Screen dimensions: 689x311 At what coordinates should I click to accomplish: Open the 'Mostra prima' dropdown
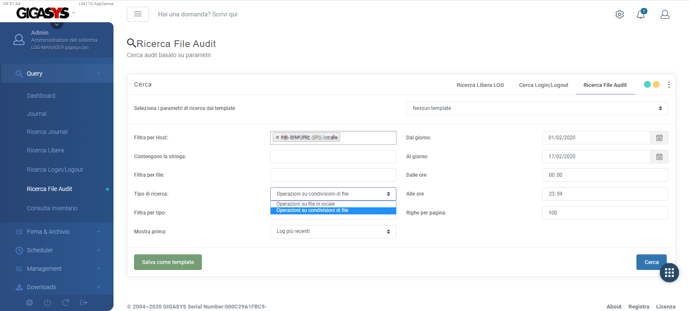pyautogui.click(x=333, y=232)
